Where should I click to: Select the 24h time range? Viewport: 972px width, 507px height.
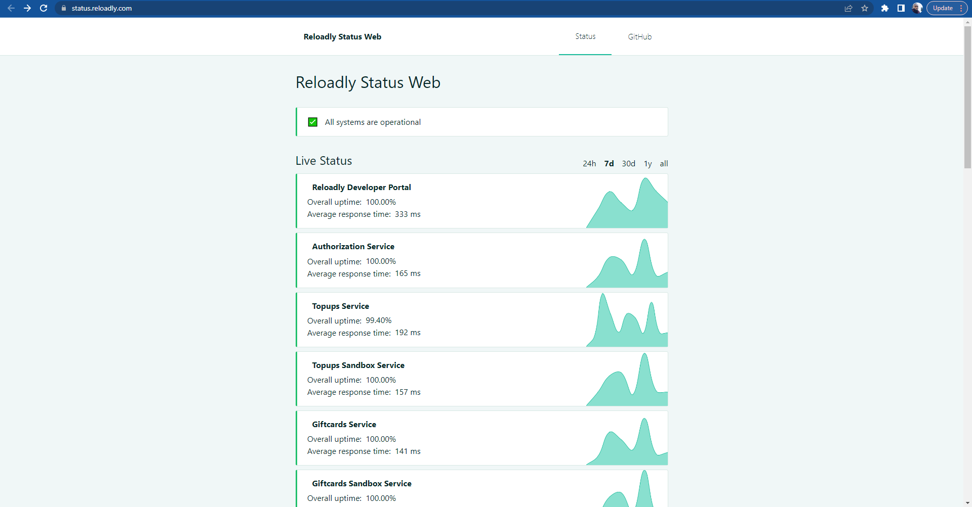click(589, 164)
